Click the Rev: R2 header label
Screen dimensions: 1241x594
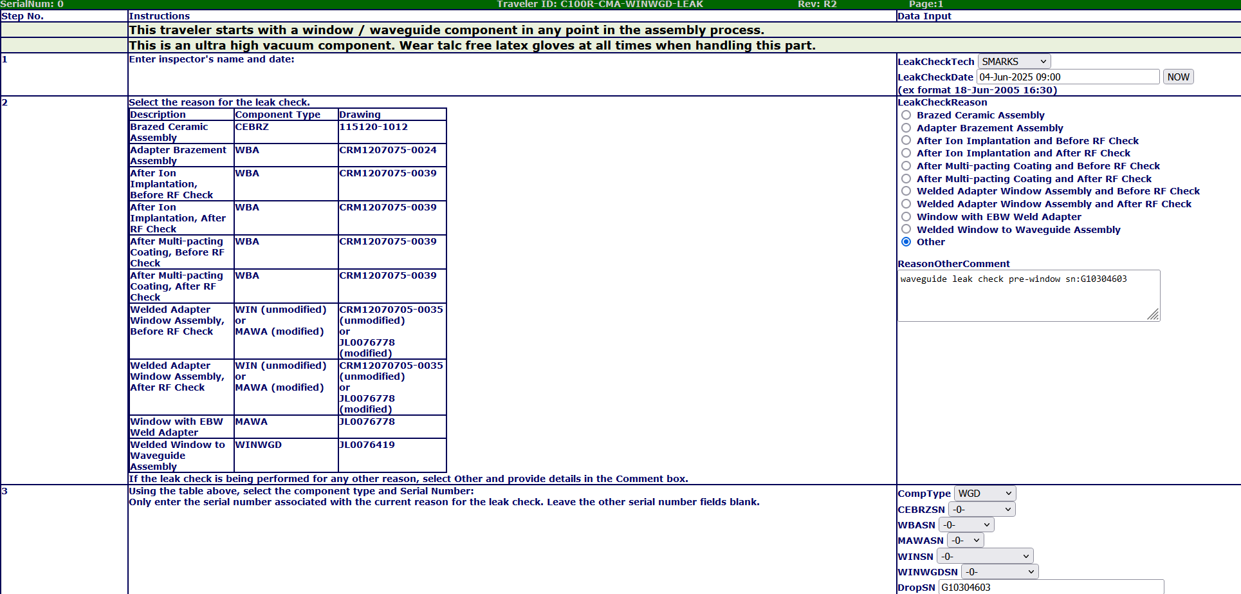[817, 5]
